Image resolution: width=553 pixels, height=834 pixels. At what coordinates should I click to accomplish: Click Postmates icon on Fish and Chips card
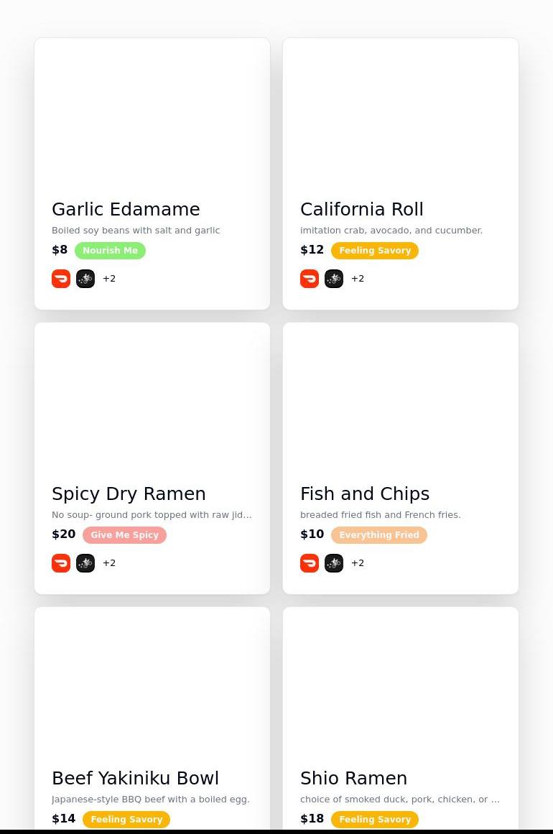tap(334, 563)
